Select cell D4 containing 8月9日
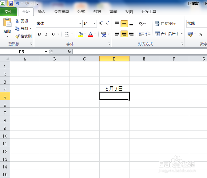This screenshot has width=207, height=178. click(114, 88)
